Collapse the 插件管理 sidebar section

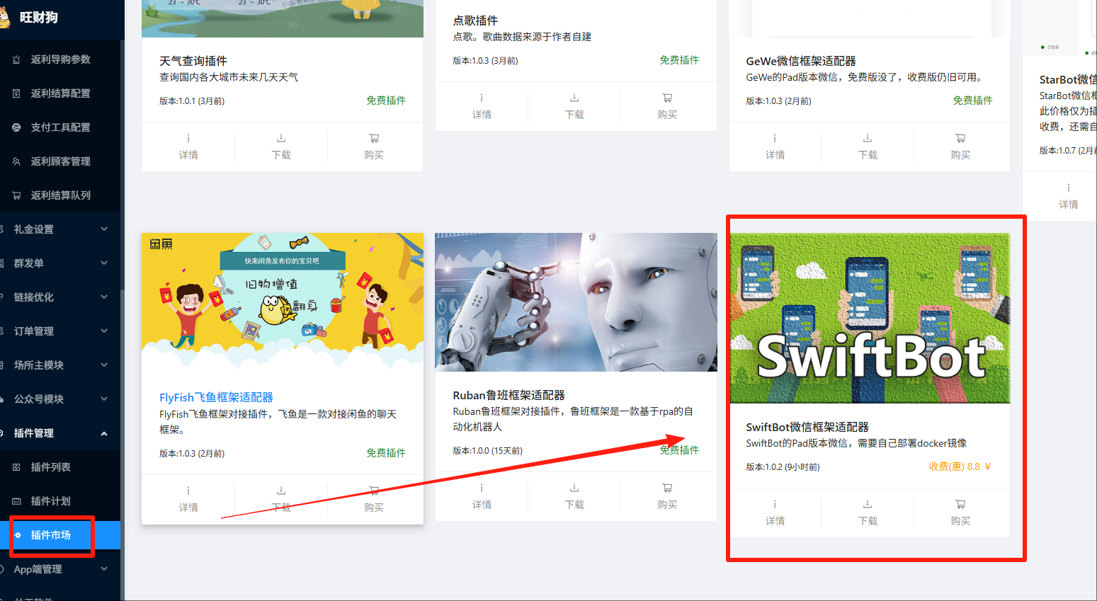[104, 433]
